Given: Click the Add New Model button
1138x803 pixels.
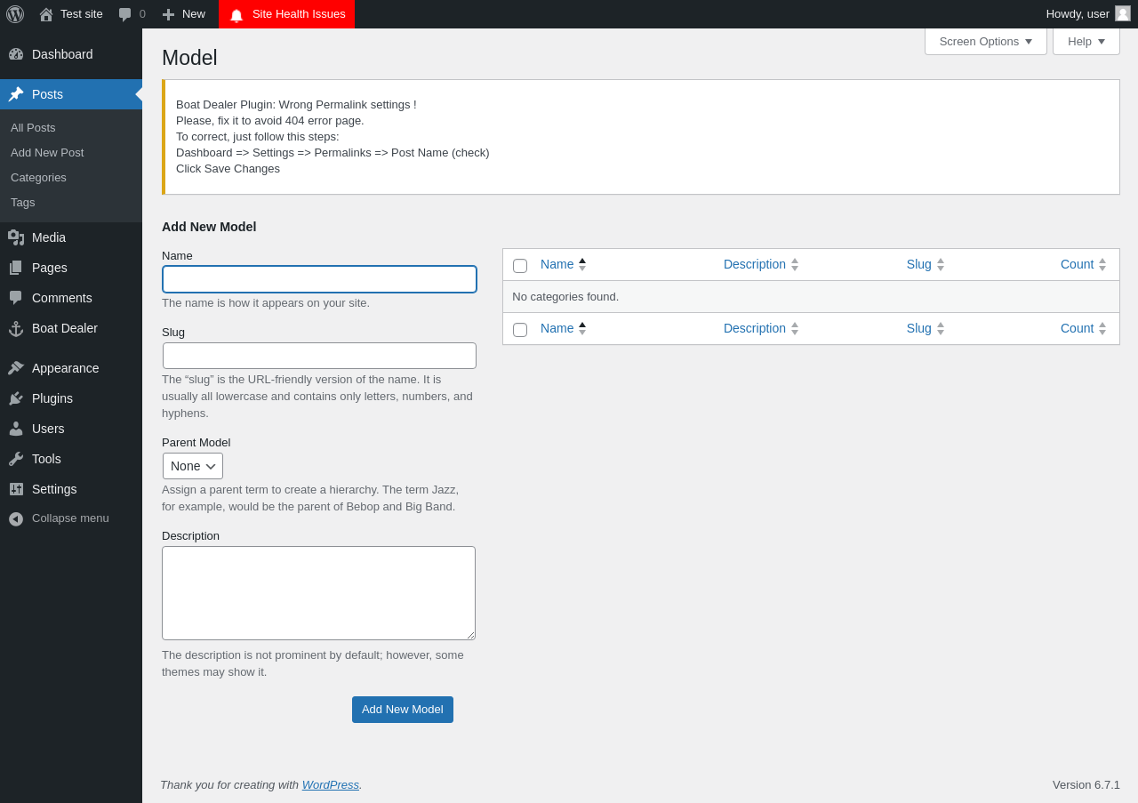Looking at the screenshot, I should pos(403,710).
